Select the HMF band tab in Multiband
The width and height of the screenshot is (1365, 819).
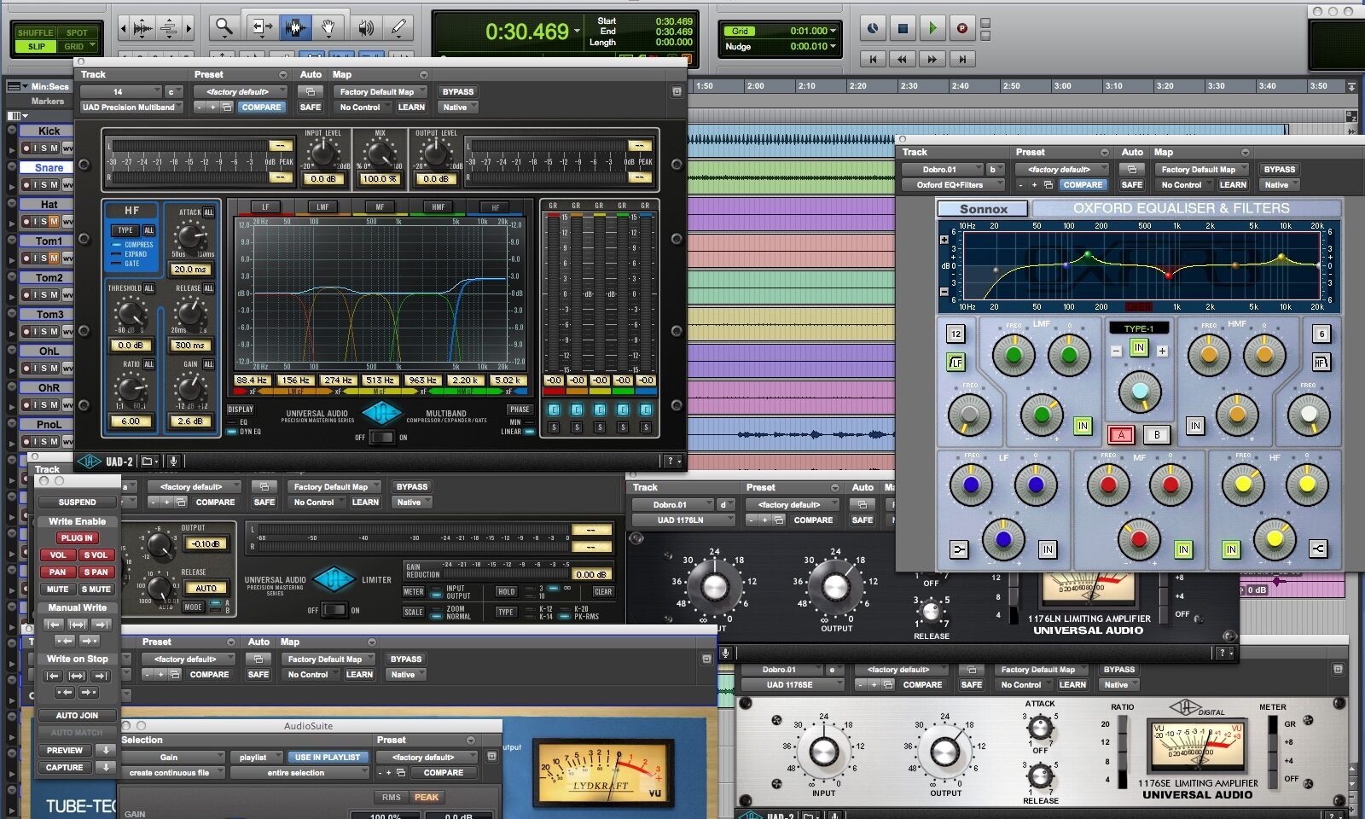pyautogui.click(x=438, y=207)
